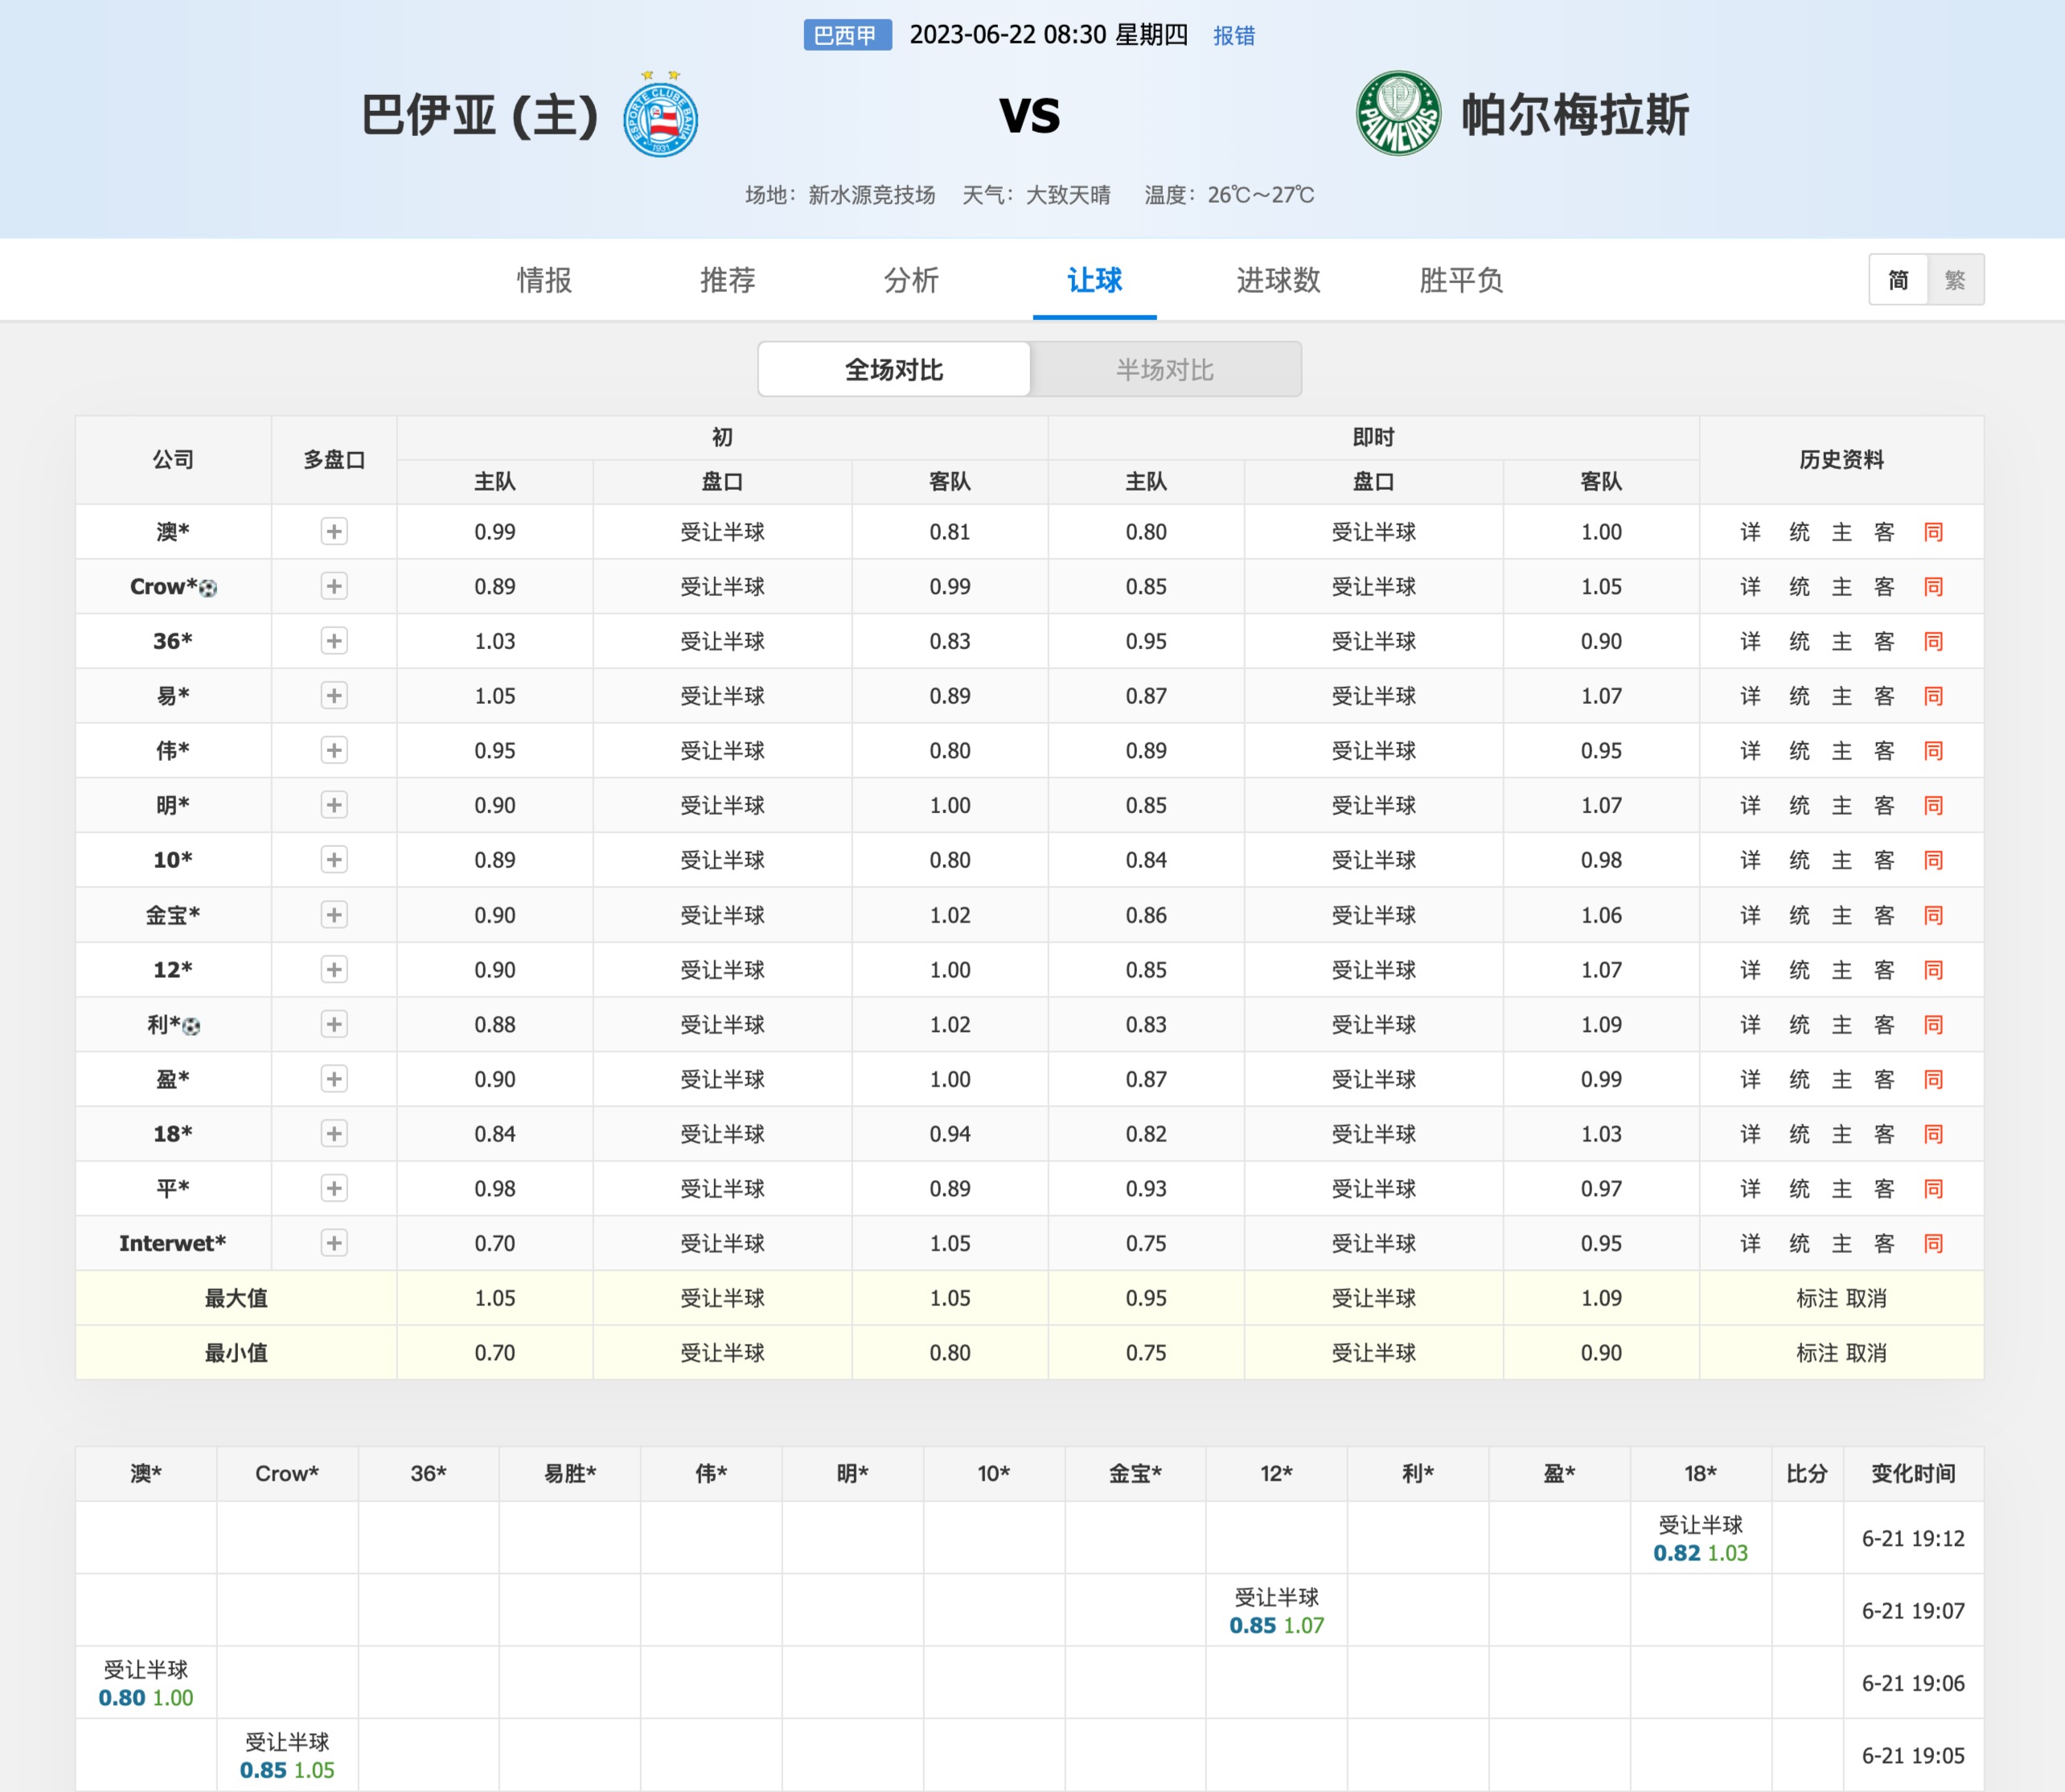Expand multi-handicap plus for 36* row
The width and height of the screenshot is (2065, 1792).
(334, 641)
